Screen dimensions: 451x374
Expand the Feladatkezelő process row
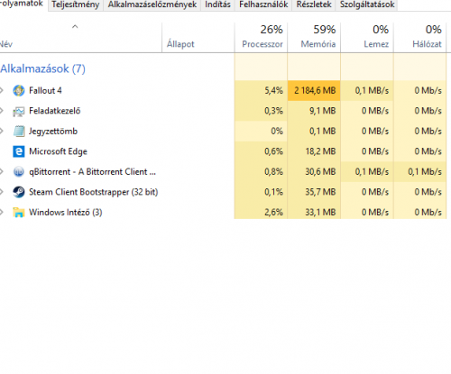coord(2,111)
